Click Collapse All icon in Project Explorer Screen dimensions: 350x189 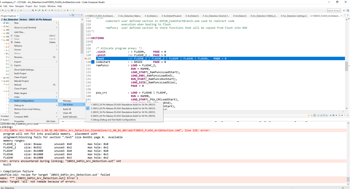pyautogui.click(x=70, y=15)
